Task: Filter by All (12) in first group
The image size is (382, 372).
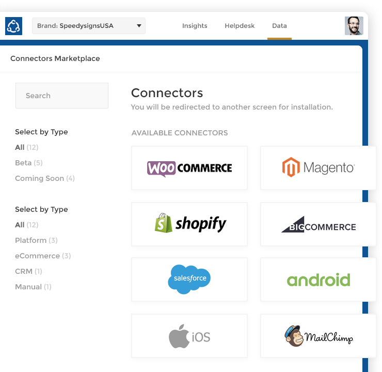Action: (27, 147)
